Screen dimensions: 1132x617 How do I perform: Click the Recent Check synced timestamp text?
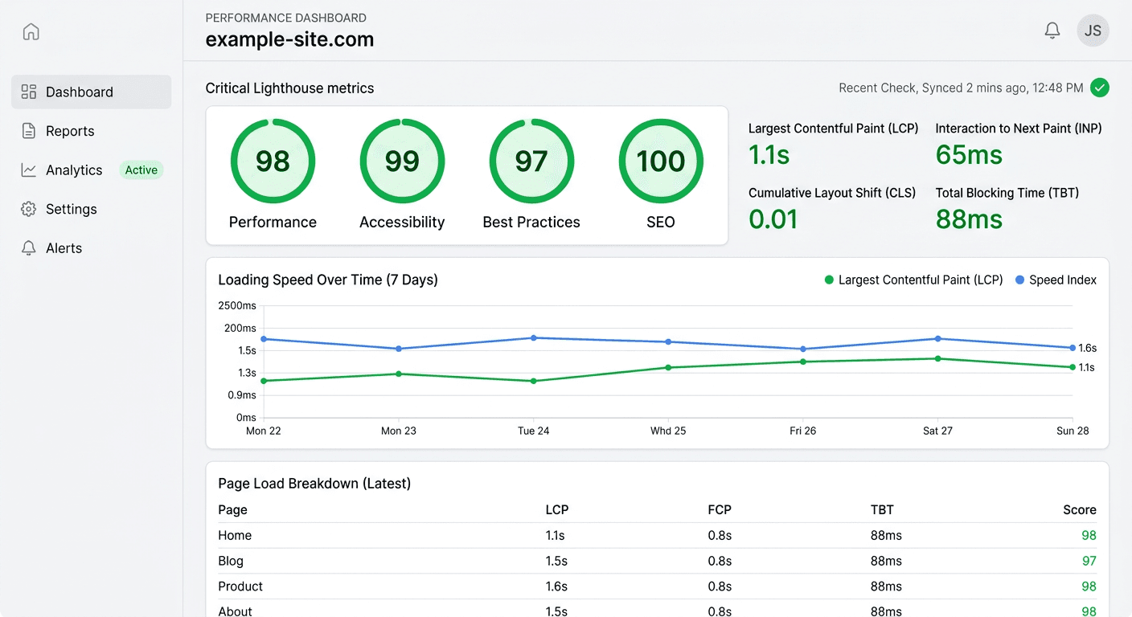pyautogui.click(x=961, y=88)
